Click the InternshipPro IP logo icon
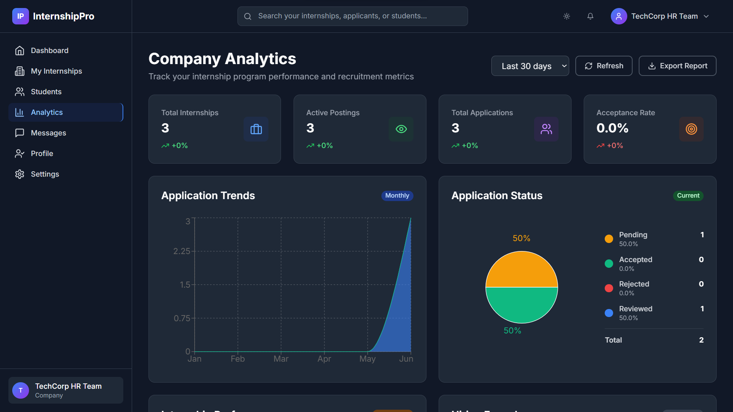The height and width of the screenshot is (412, 733). coord(20,16)
